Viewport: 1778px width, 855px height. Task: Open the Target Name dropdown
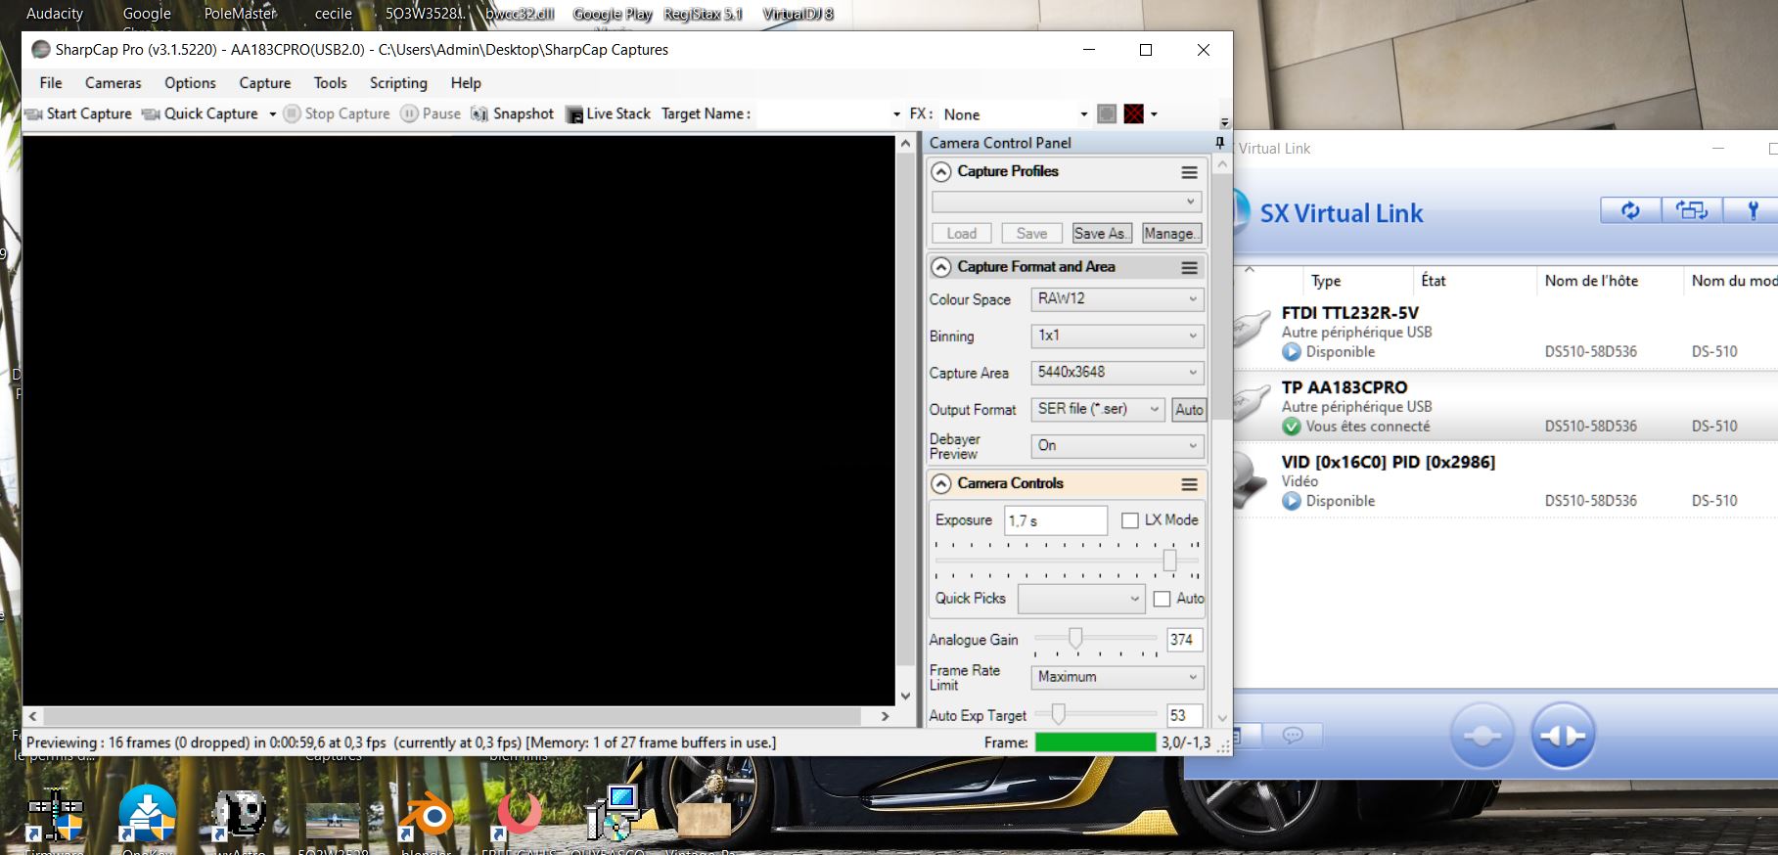coord(896,114)
